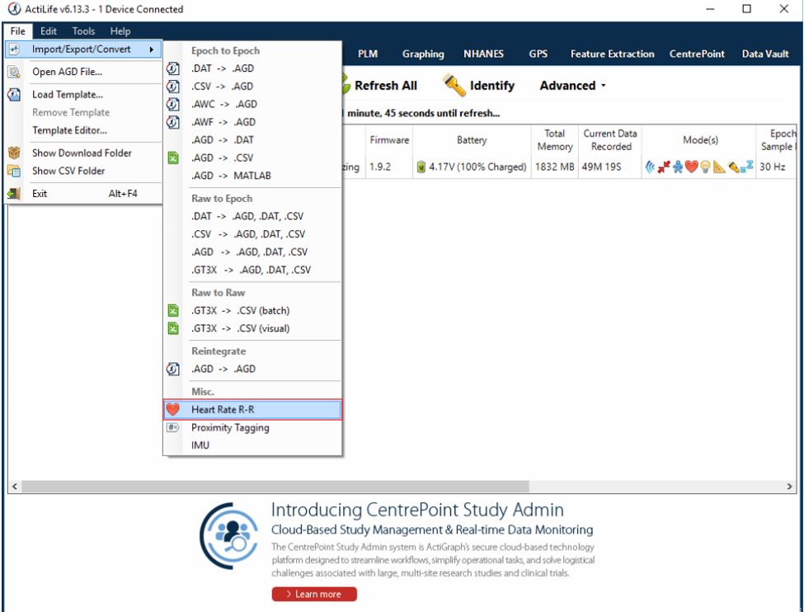Switch to the Data Vault tab
804x612 pixels.
click(765, 54)
